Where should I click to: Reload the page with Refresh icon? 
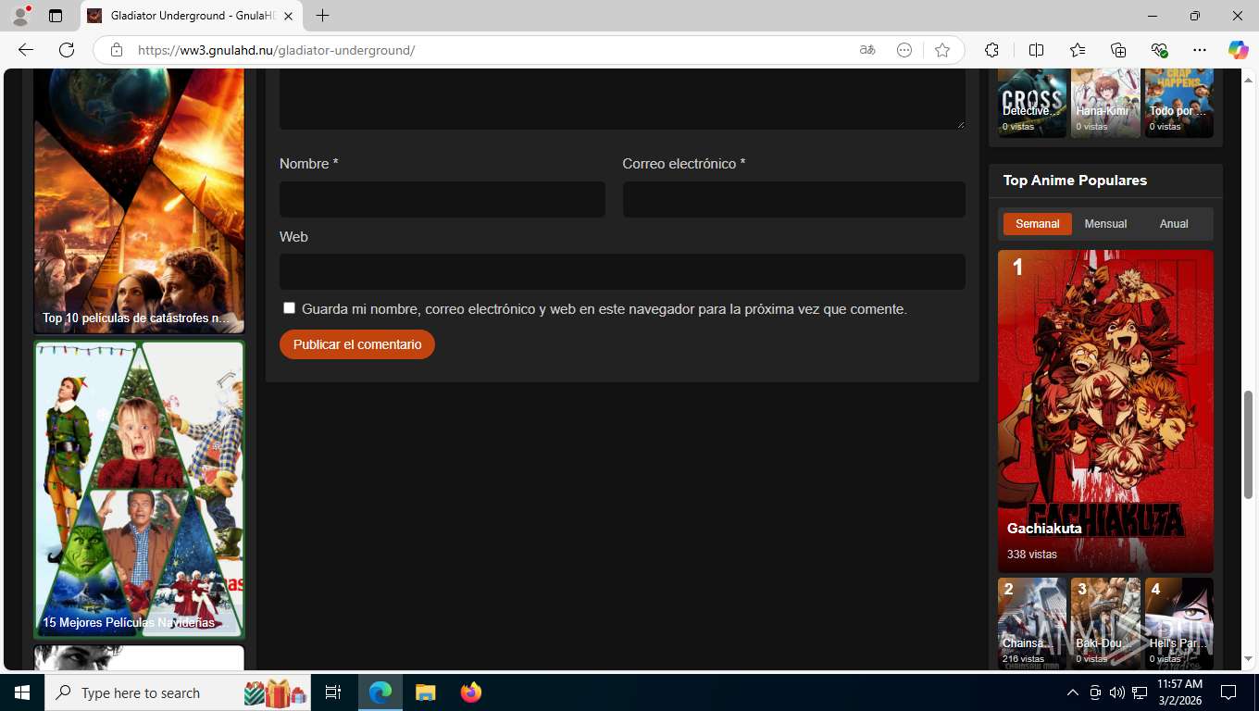pyautogui.click(x=67, y=50)
